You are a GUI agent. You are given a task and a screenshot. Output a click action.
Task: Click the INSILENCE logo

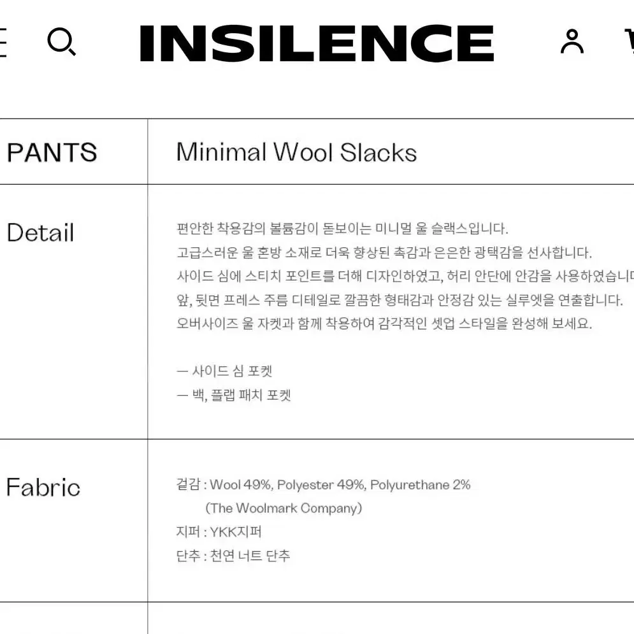click(x=317, y=43)
